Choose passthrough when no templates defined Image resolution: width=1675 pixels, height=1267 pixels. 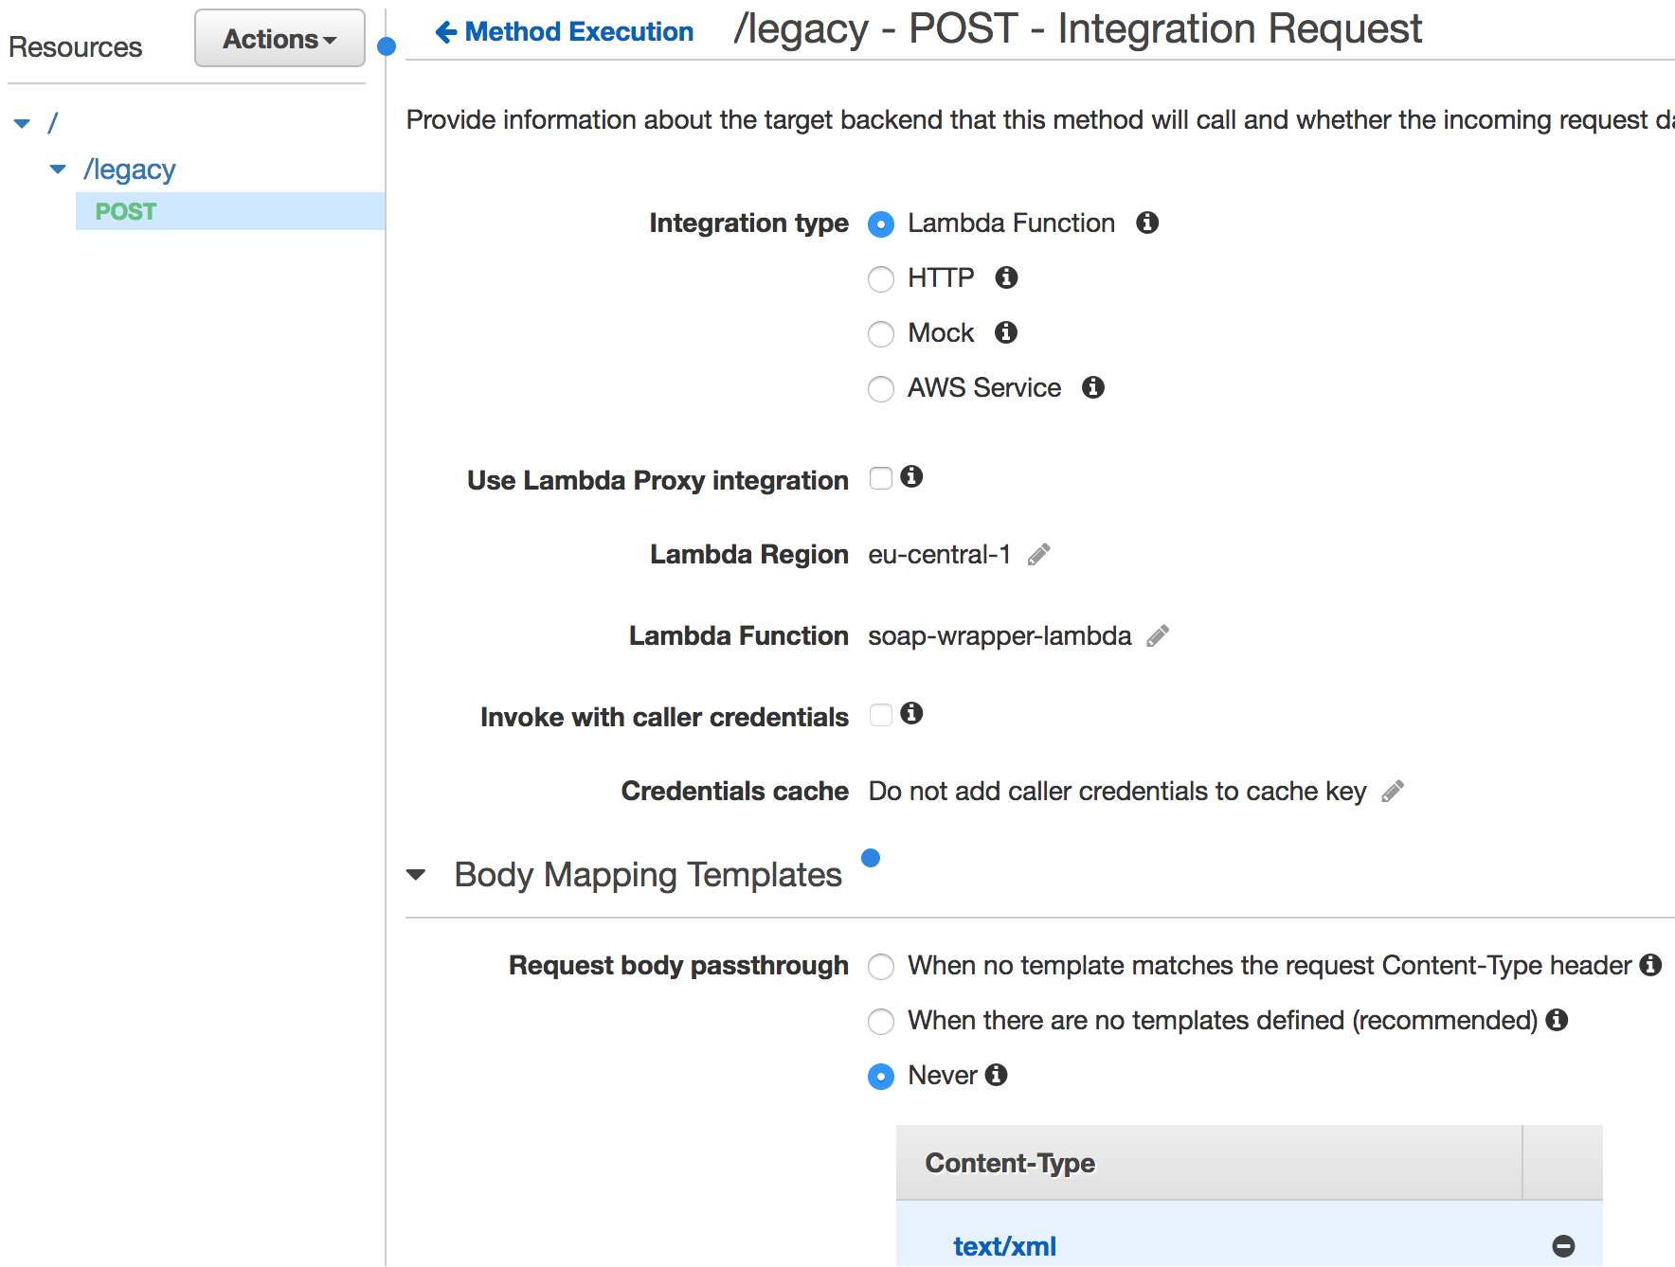881,1021
